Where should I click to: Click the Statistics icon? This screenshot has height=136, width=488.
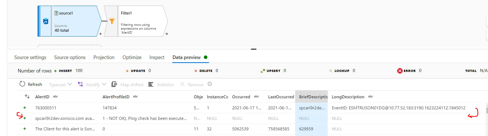(151, 84)
